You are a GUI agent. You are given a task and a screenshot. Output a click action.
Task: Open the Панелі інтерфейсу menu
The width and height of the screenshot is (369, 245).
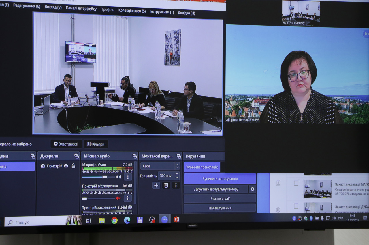pos(81,9)
